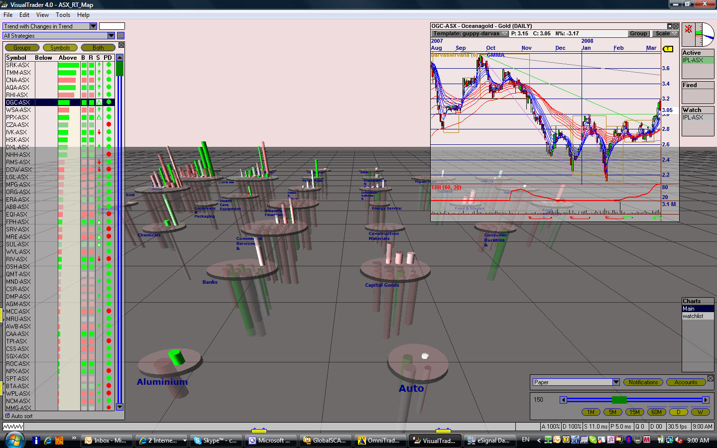717x448 pixels.
Task: Show hidden system tray icons arrow
Action: pos(539,440)
